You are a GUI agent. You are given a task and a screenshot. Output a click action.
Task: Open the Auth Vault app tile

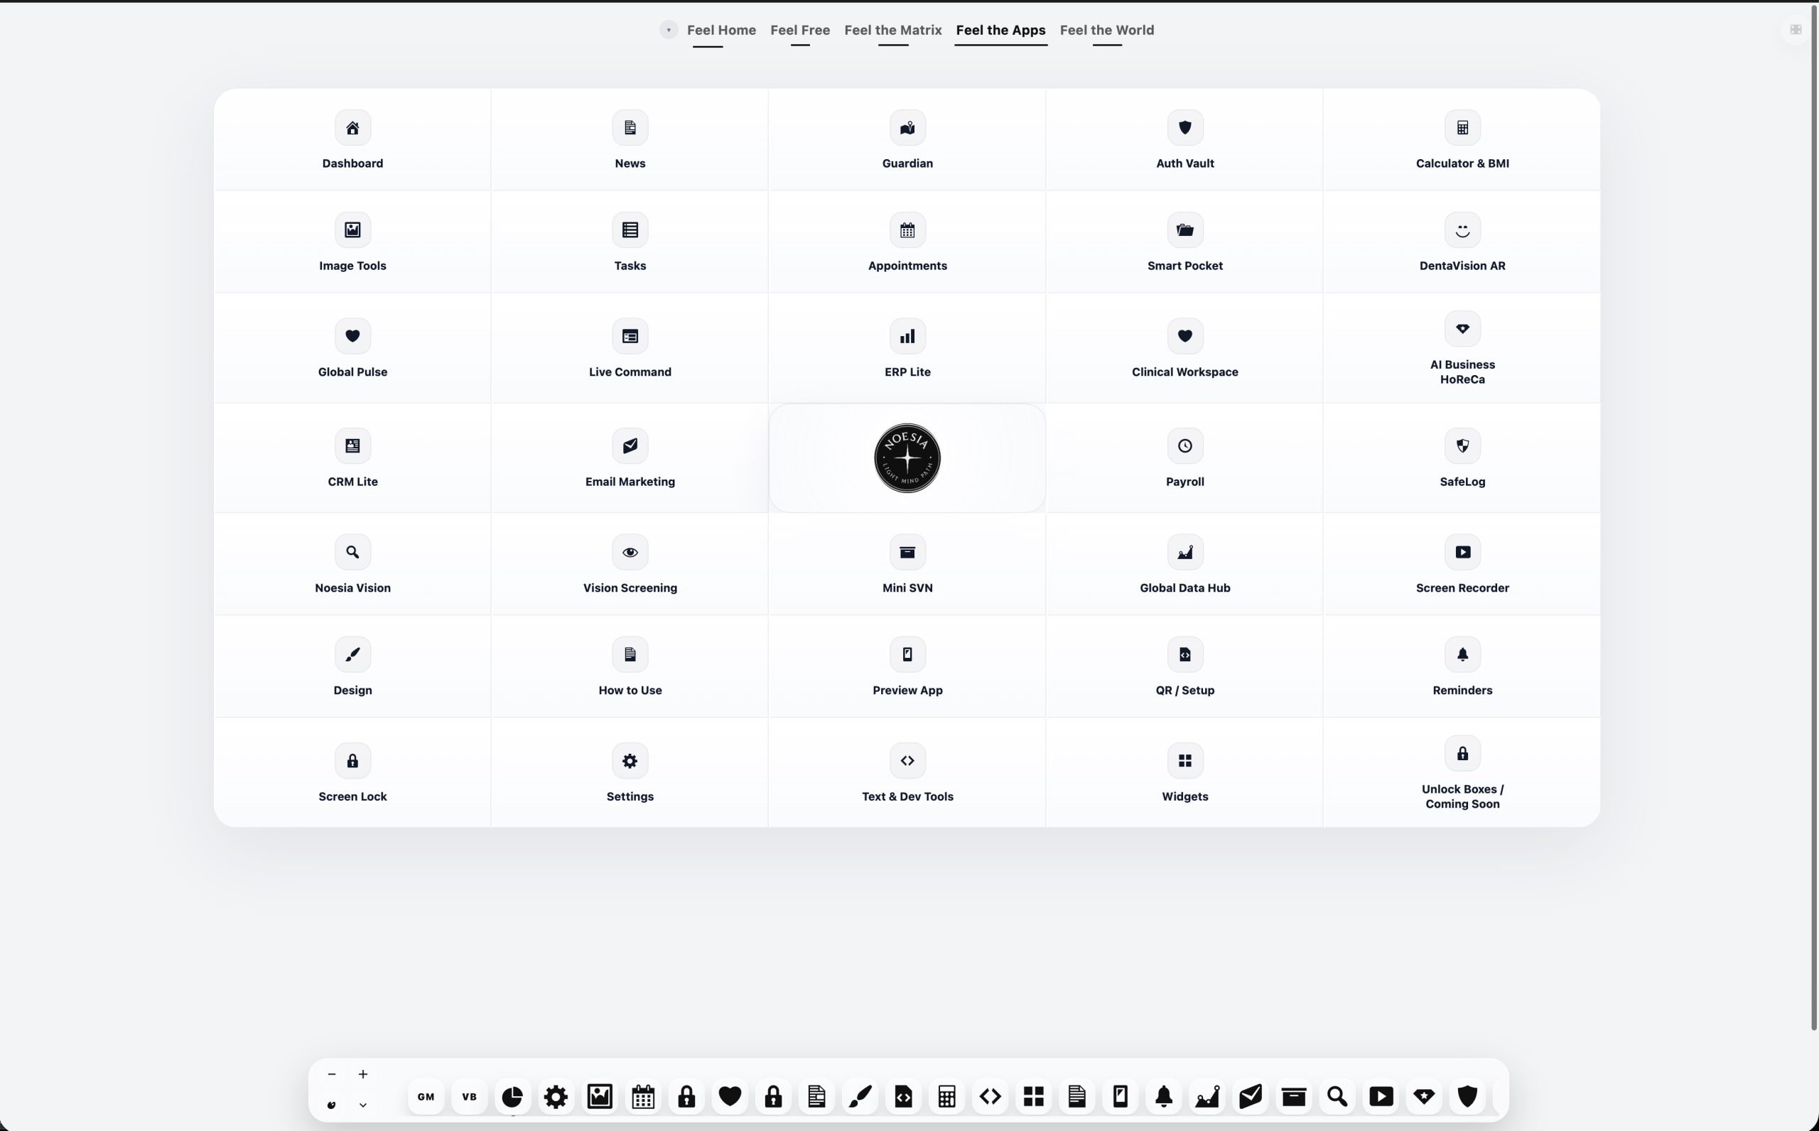pos(1184,140)
